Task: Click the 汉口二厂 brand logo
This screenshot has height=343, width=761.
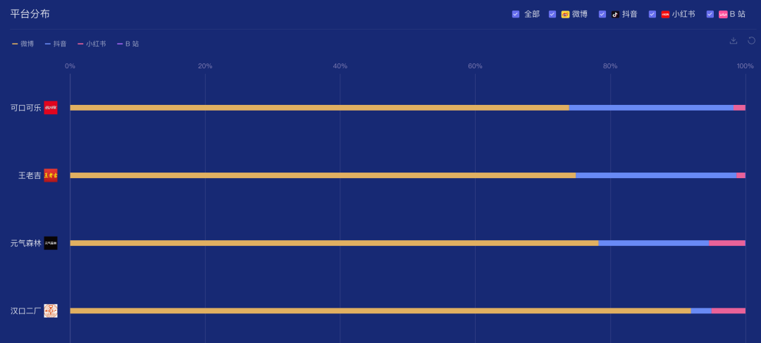Action: [51, 311]
